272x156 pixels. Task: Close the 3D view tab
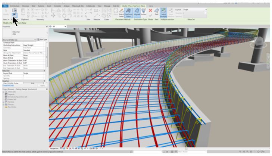65,26
